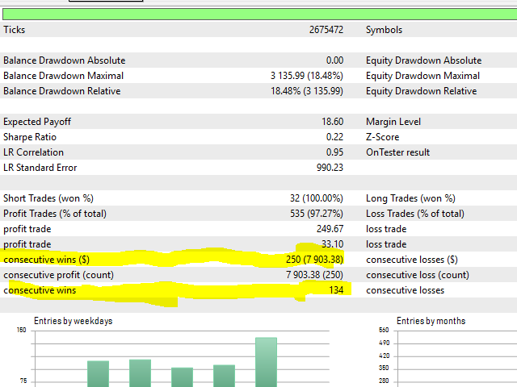Screen dimensions: 517x387
Task: Click the tallest bar in Entries by weekdays
Action: pyautogui.click(x=266, y=362)
